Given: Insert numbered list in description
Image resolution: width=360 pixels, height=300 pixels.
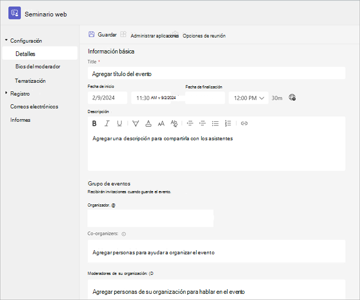Looking at the screenshot, I should 228,123.
